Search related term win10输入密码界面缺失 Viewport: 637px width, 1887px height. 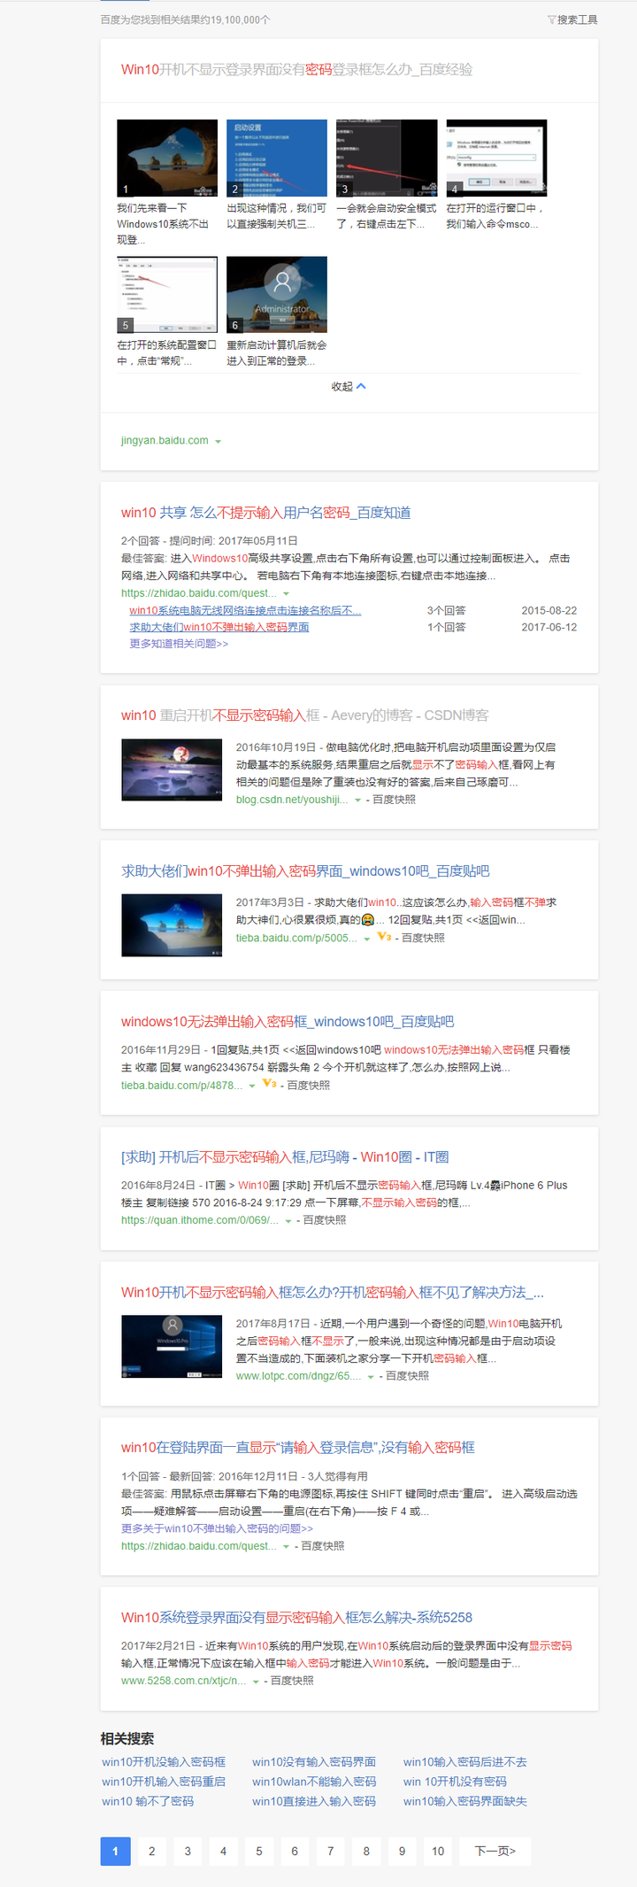pyautogui.click(x=465, y=1801)
